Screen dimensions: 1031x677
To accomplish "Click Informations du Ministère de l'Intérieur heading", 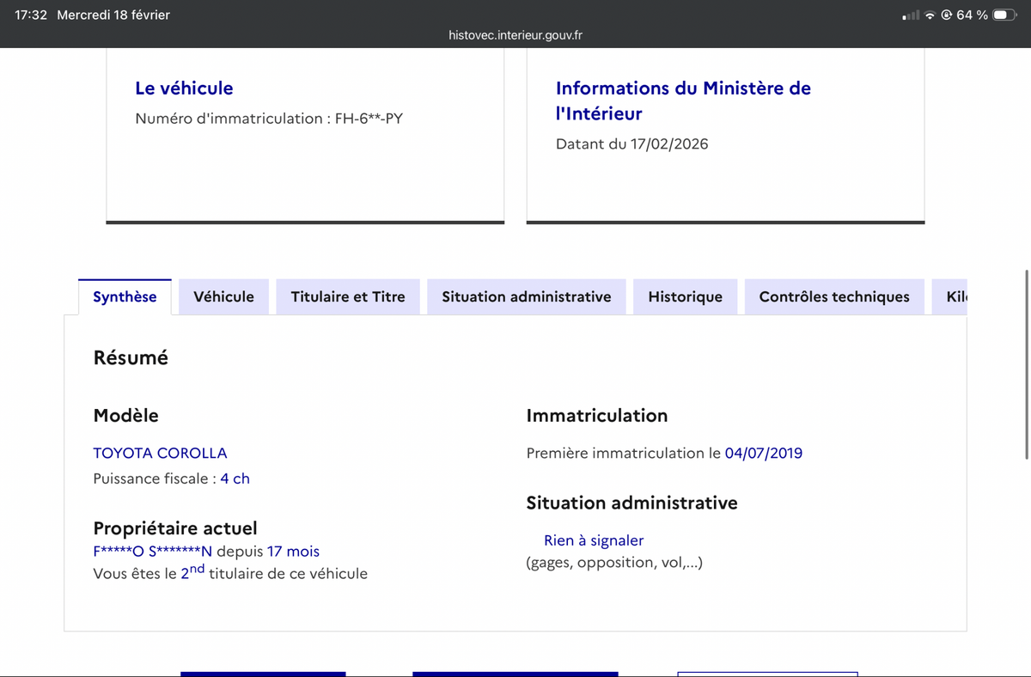I will [683, 100].
